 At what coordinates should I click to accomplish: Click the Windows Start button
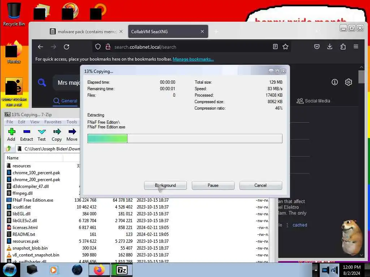[x=10, y=270]
